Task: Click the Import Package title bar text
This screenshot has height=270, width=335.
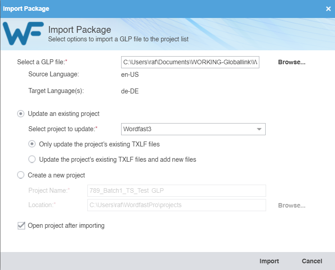Action: tap(26, 9)
